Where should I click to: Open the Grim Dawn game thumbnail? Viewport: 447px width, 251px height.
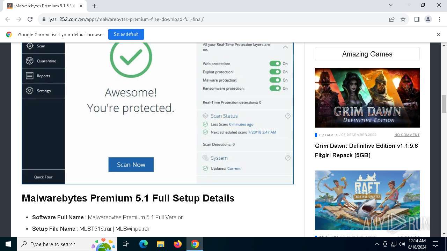point(367,98)
